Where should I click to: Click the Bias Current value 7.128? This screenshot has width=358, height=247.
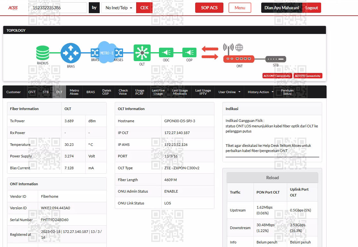[69, 168]
